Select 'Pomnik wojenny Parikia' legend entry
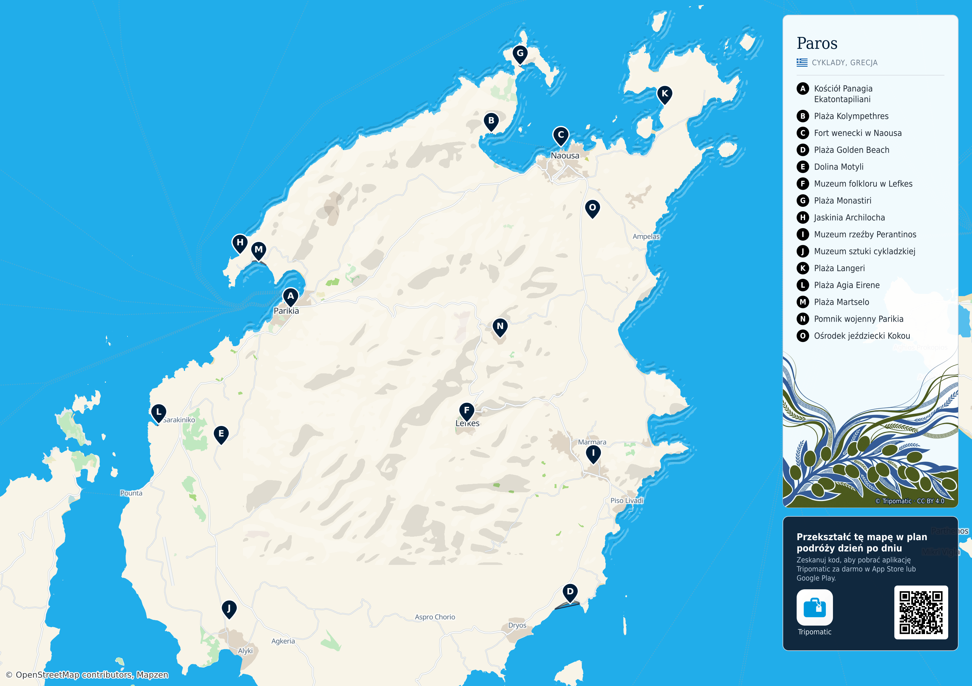 [x=859, y=319]
